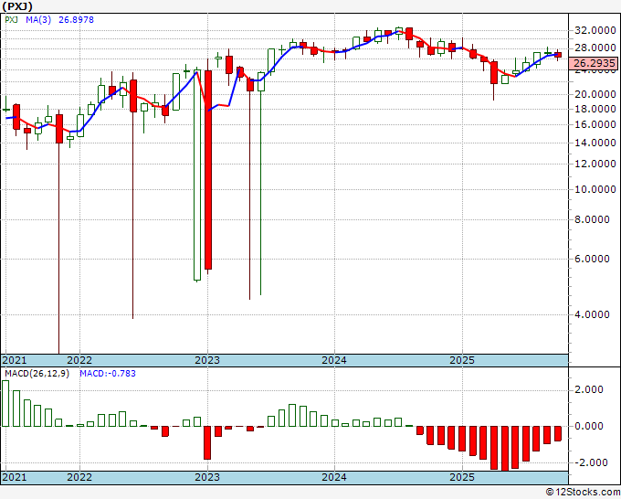Click 2022 on the price chart timeline
This screenshot has width=621, height=499.
pyautogui.click(x=79, y=360)
